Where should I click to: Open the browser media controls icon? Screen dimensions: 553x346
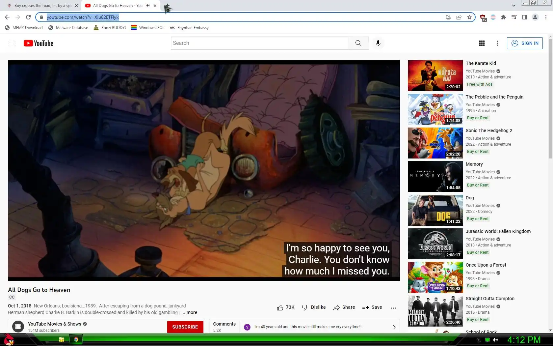tap(514, 17)
